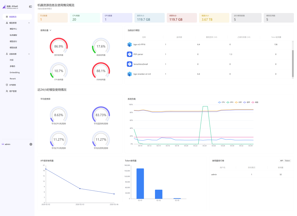The height and width of the screenshot is (216, 297).
Task: Click the bge-m3-FP16 model icon
Action: tap(130, 45)
